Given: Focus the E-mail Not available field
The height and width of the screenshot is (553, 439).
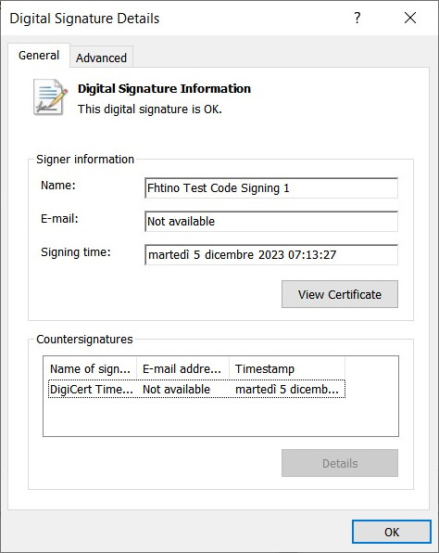Looking at the screenshot, I should click(x=271, y=222).
